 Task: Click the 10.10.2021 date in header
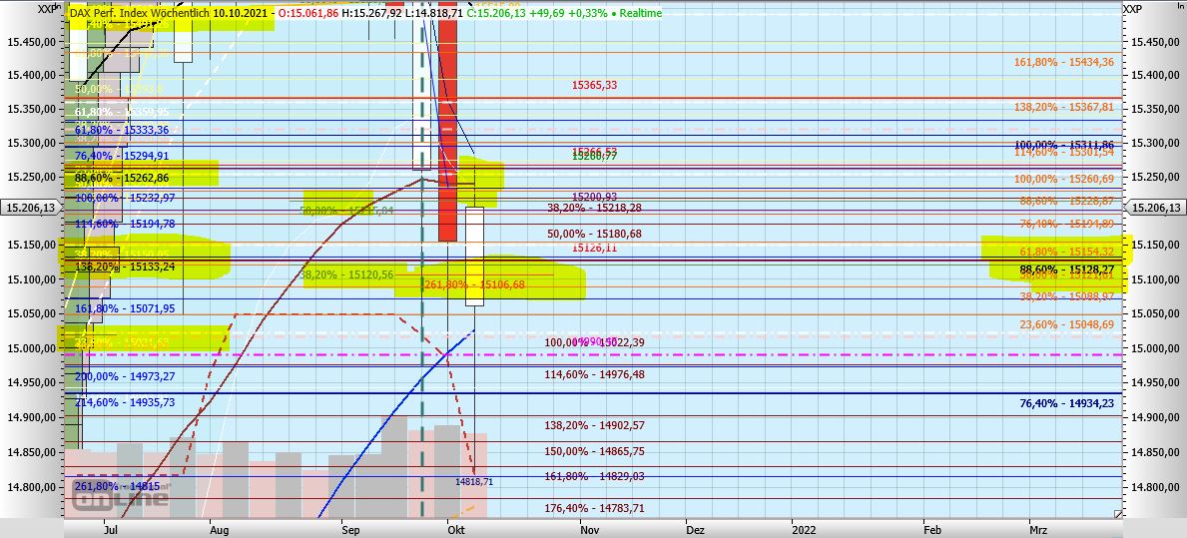pyautogui.click(x=242, y=13)
